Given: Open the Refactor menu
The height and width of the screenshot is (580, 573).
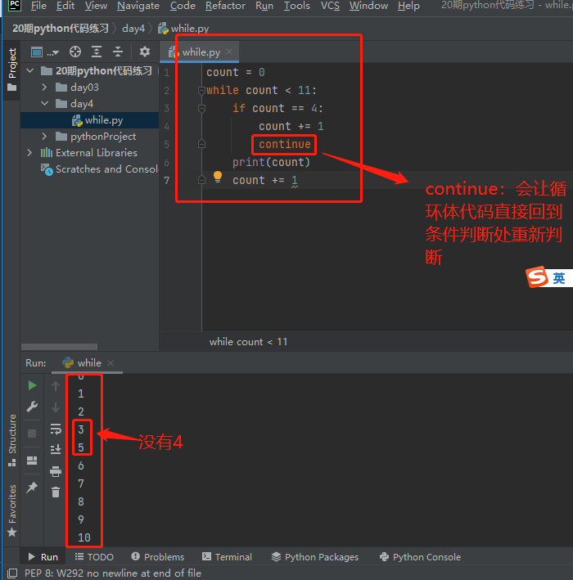Looking at the screenshot, I should tap(225, 6).
